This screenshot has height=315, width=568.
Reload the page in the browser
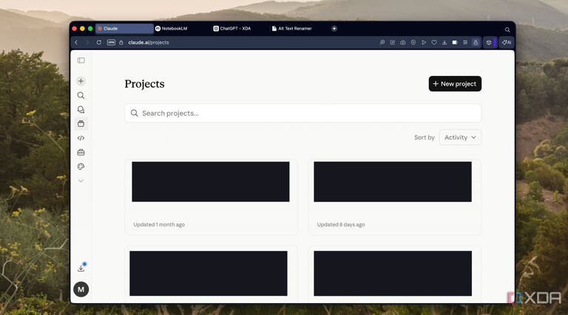(x=98, y=43)
